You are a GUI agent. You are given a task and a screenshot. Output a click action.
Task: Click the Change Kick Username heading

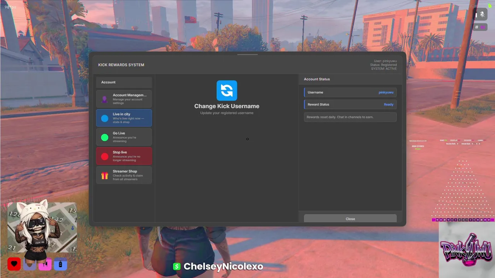tap(227, 106)
